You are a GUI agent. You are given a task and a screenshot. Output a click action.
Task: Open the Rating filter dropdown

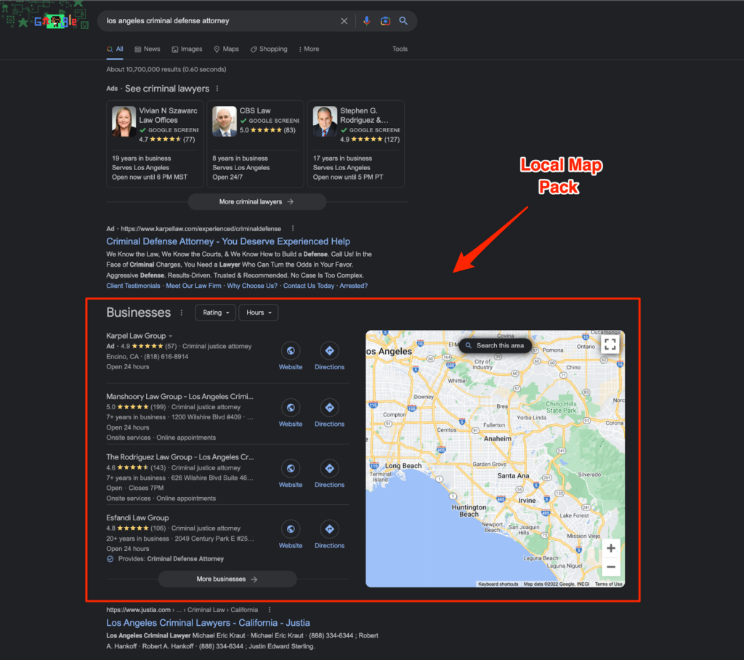pyautogui.click(x=216, y=313)
